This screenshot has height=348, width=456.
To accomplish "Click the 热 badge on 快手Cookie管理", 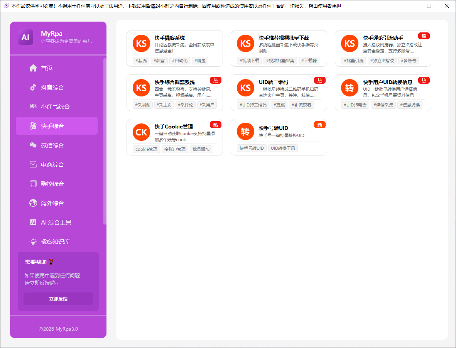I will [x=216, y=125].
